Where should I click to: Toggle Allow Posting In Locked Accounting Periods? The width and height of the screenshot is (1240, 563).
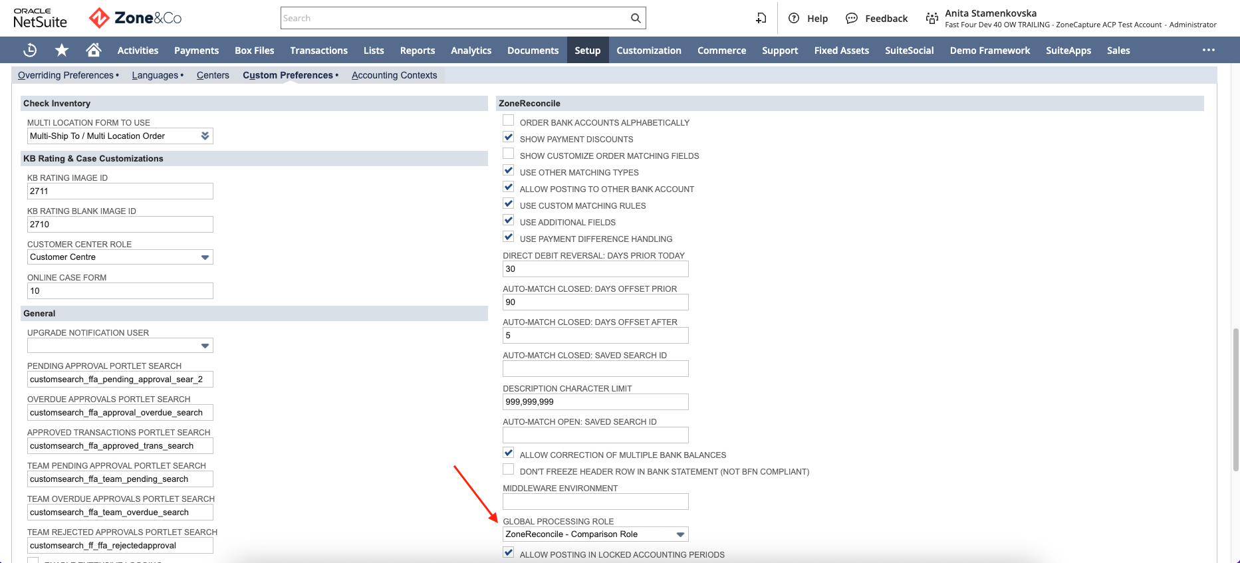(509, 552)
